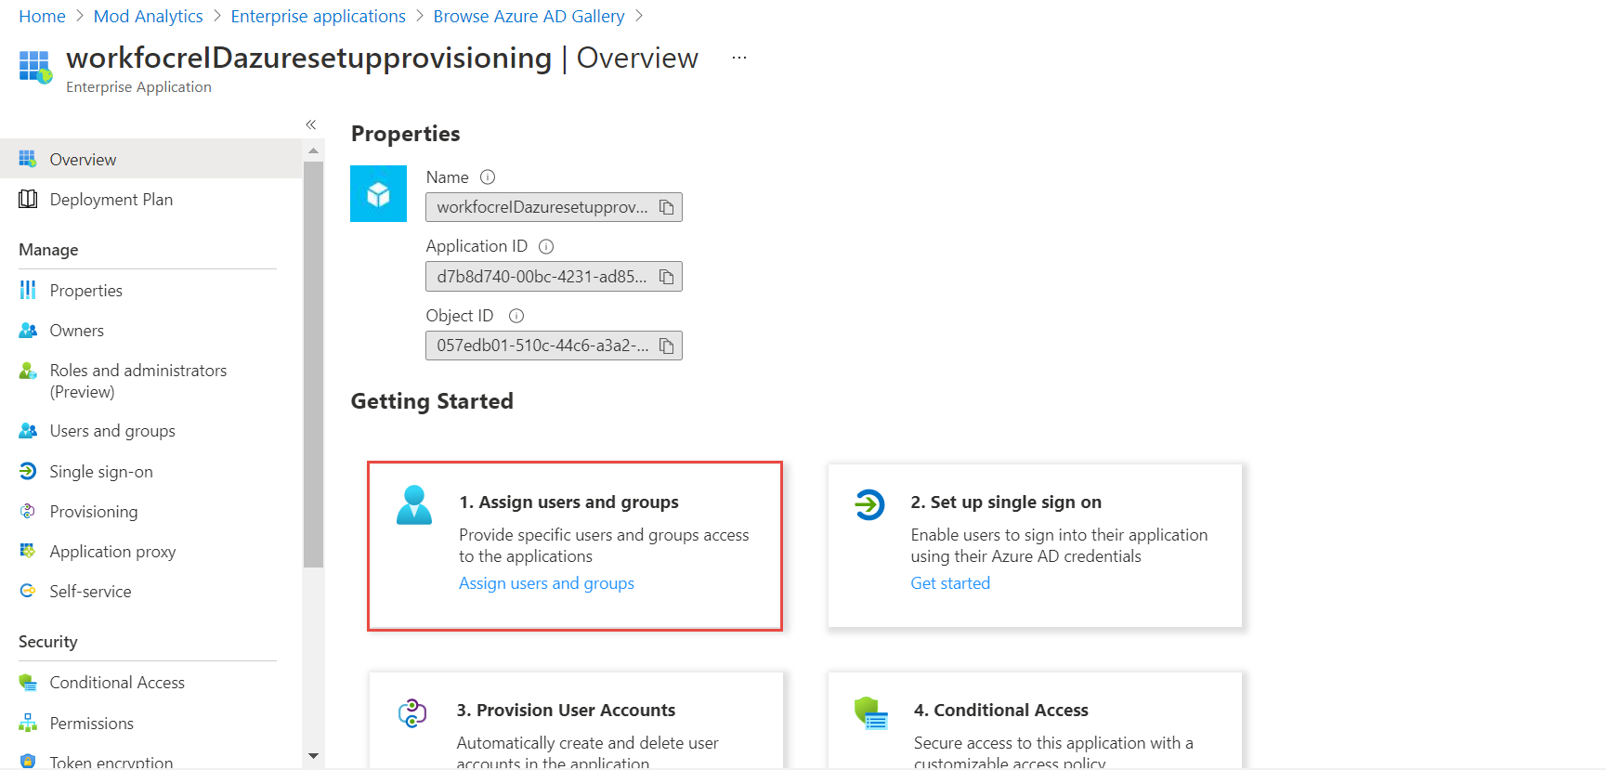
Task: Click Get started under single sign on
Action: [950, 583]
